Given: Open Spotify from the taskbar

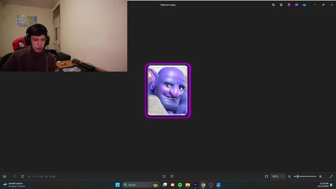Looking at the screenshot, I should point(180,185).
